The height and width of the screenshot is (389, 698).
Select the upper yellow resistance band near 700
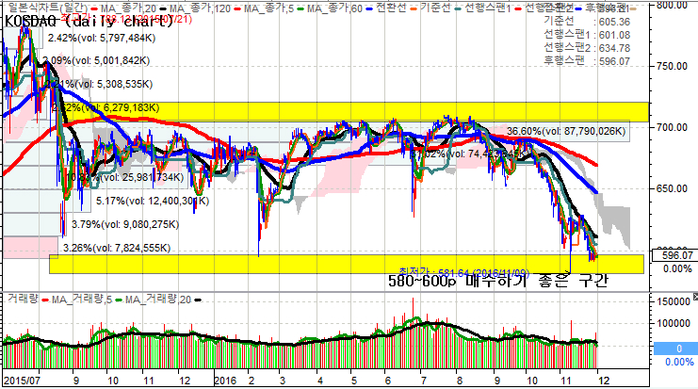[349, 112]
